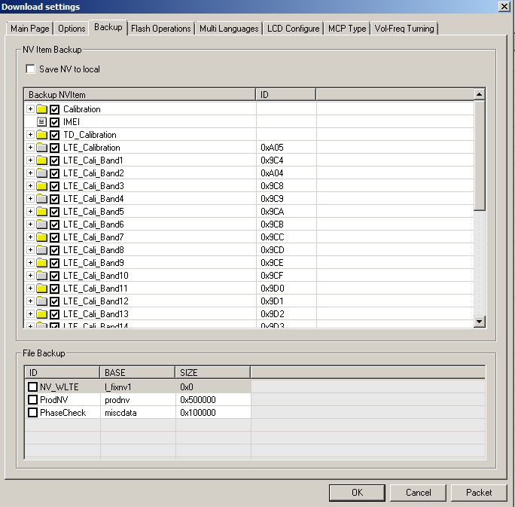Click the folder icon for LTE_Cali_Band3
This screenshot has width=515, height=507.
(42, 186)
